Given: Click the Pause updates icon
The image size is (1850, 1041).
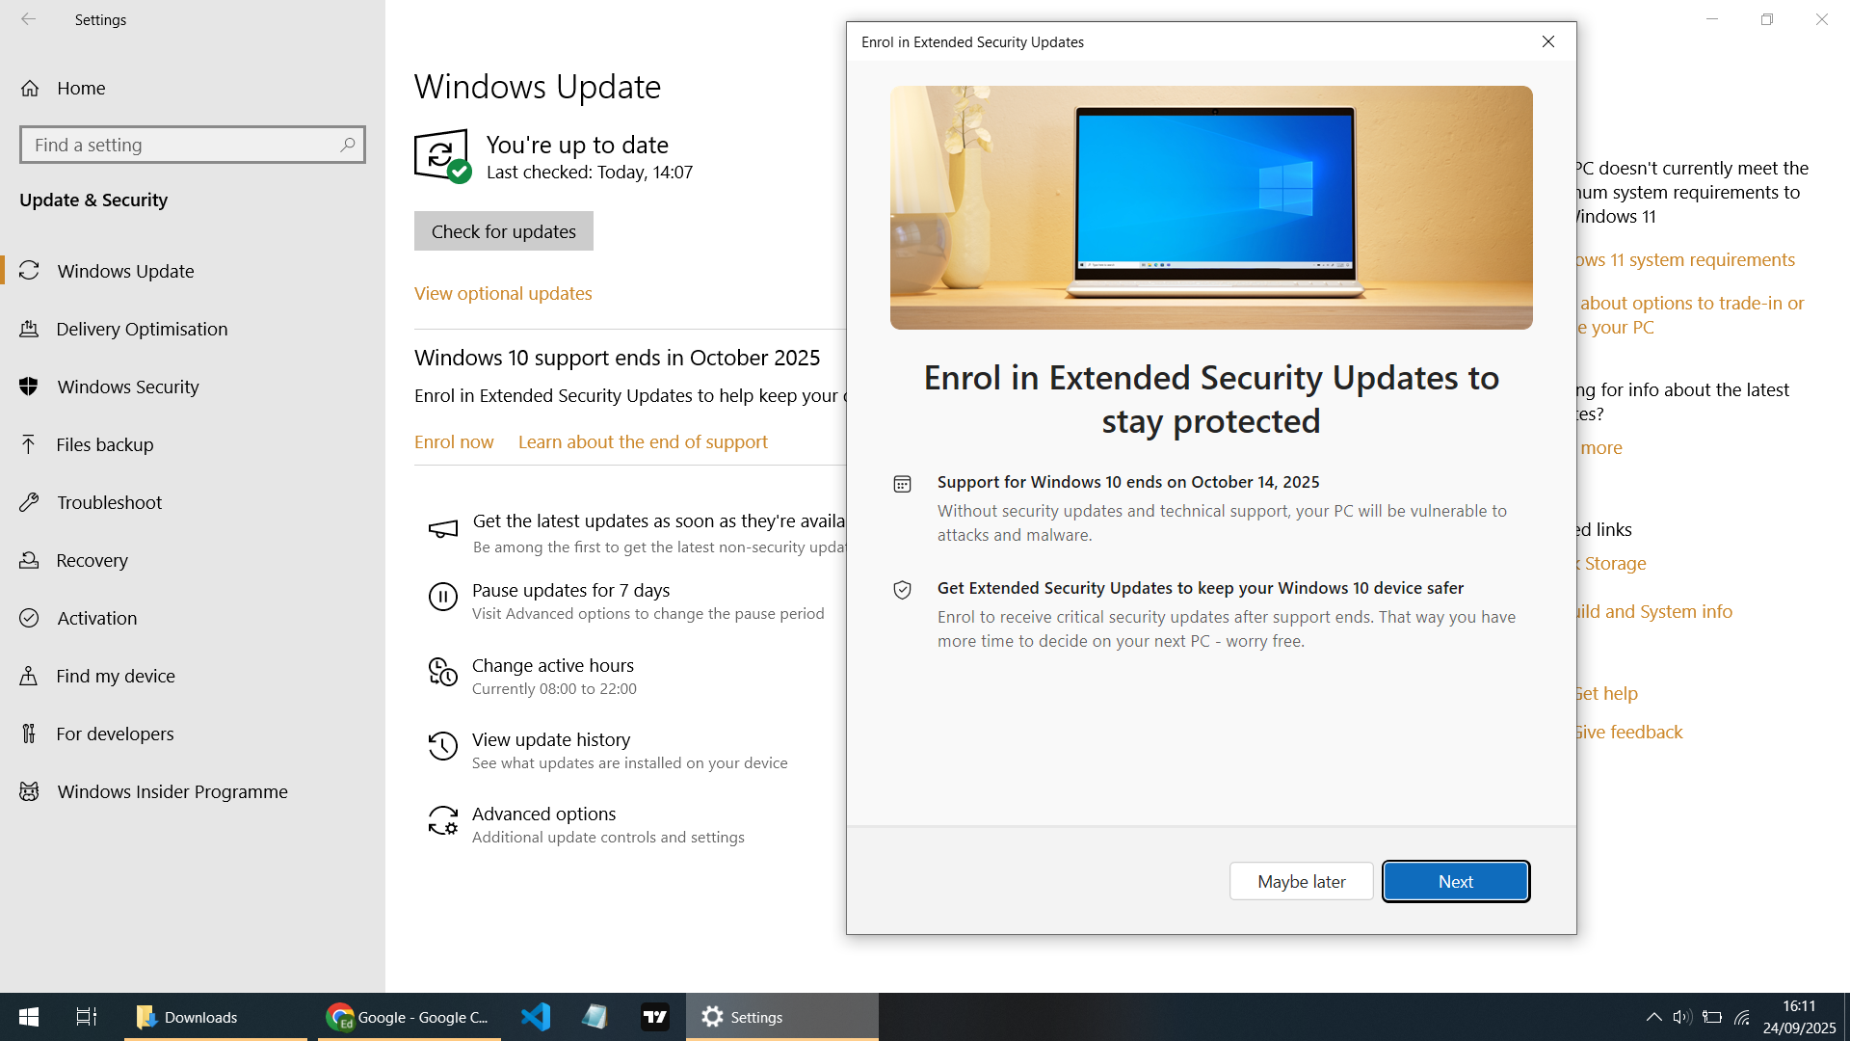Looking at the screenshot, I should click(x=442, y=597).
